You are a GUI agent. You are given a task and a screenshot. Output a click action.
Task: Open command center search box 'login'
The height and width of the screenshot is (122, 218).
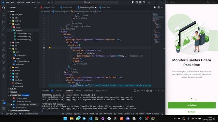pyautogui.click(x=87, y=2)
